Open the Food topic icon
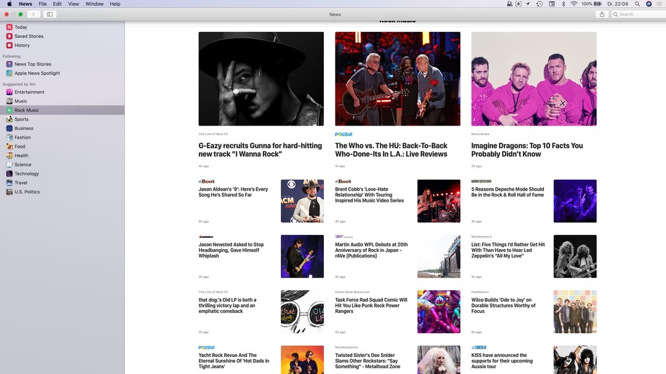666x374 pixels. 9,146
